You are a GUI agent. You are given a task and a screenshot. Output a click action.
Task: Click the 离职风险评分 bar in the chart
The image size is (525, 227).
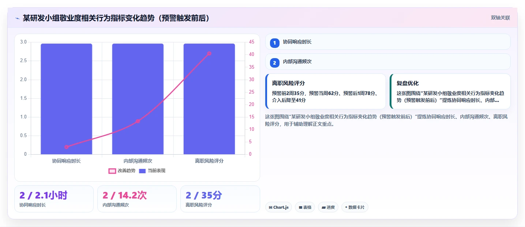[209, 99]
